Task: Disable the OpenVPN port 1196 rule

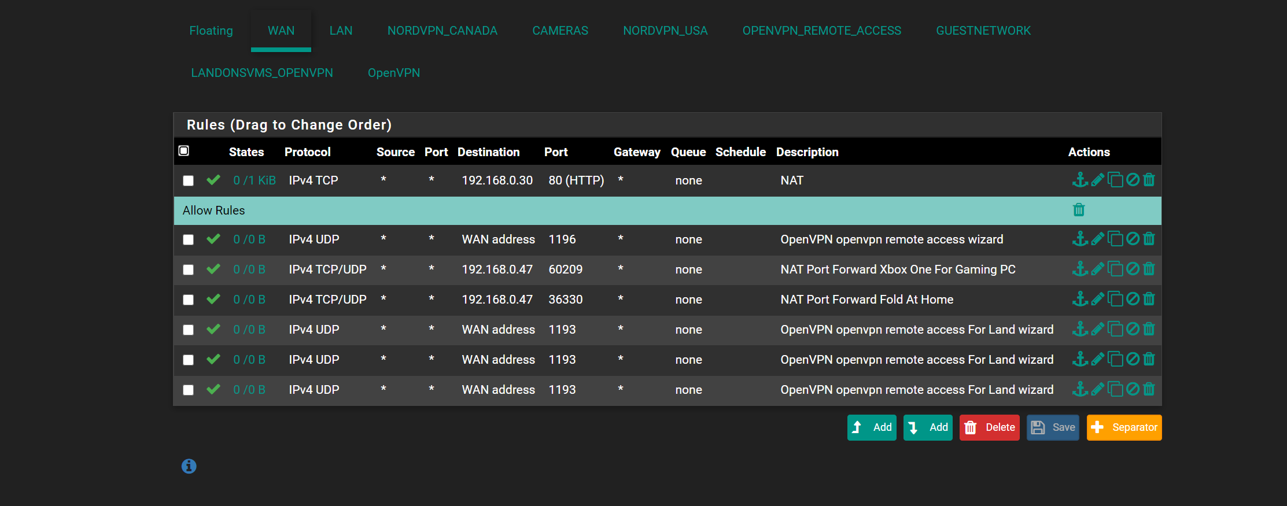Action: [x=1133, y=239]
